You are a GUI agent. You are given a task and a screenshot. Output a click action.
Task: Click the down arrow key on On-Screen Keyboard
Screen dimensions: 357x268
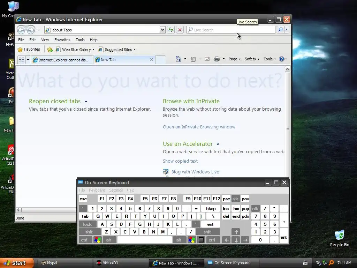tap(236, 240)
